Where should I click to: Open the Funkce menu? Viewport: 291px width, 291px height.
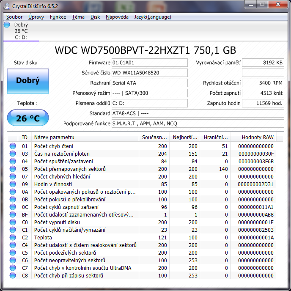58,17
